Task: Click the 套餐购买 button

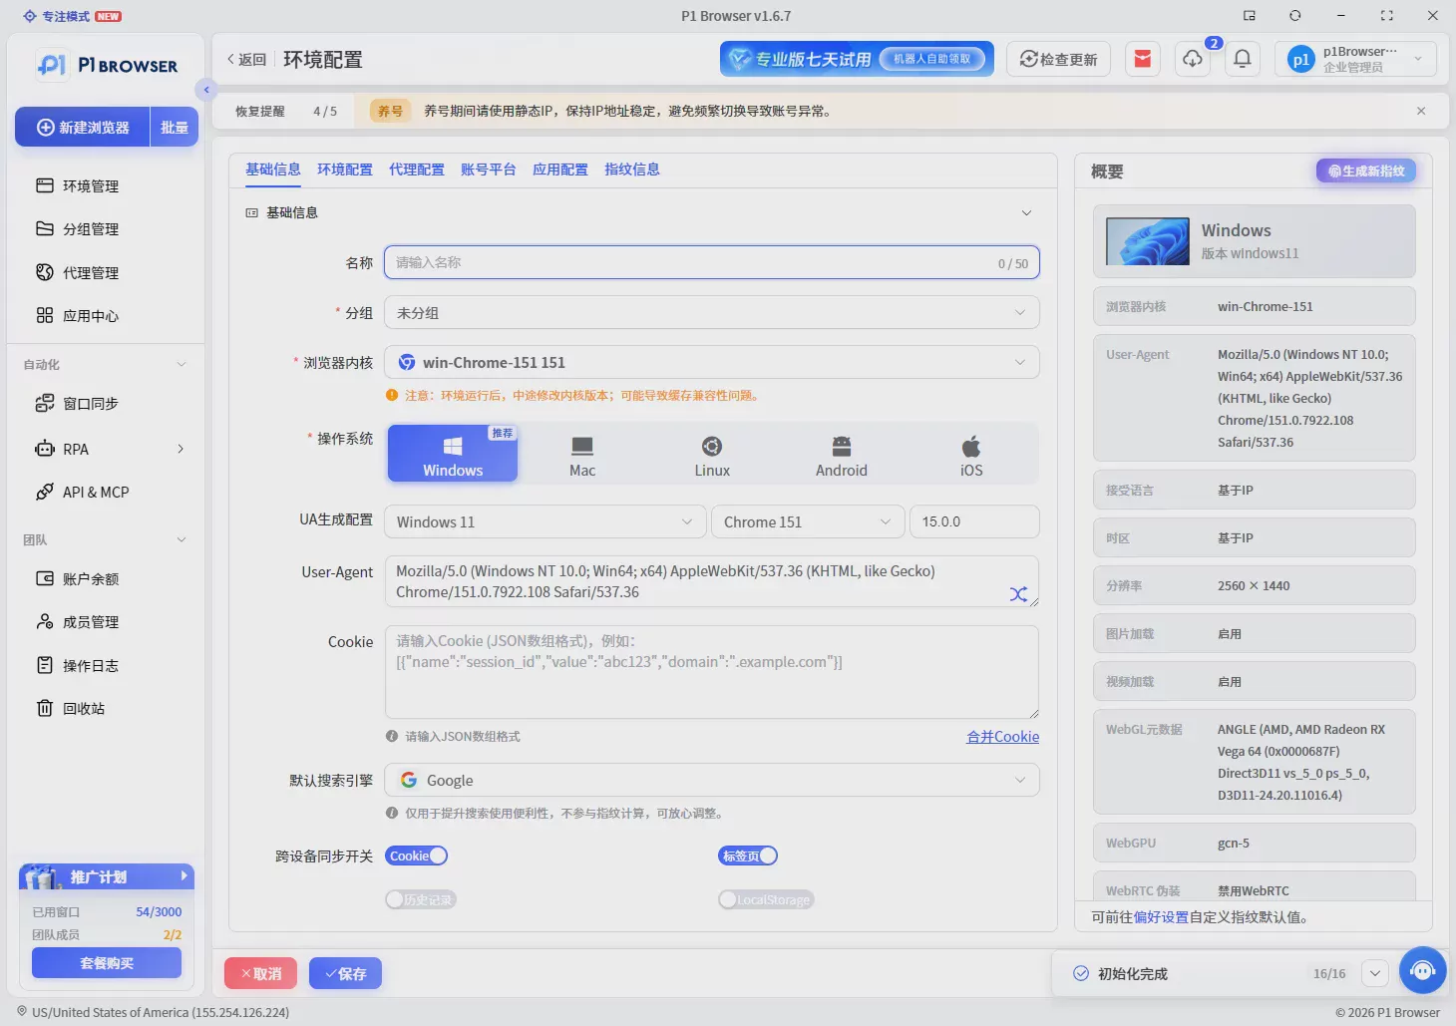Action: click(107, 962)
